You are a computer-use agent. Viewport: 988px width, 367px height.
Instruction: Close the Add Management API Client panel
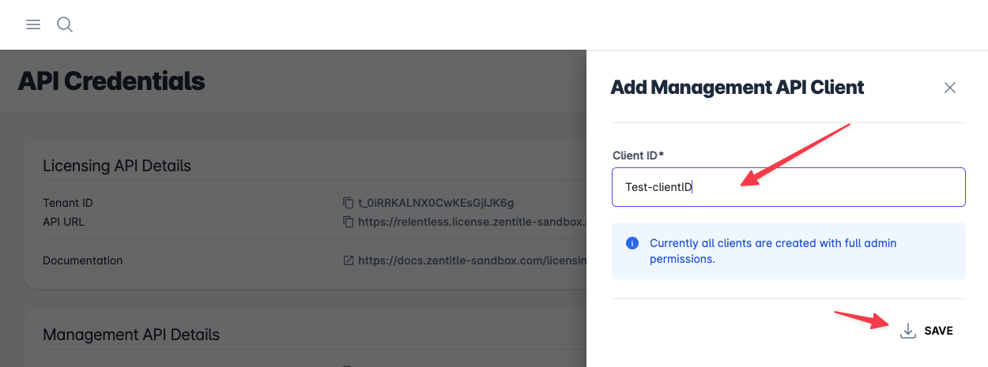(950, 88)
